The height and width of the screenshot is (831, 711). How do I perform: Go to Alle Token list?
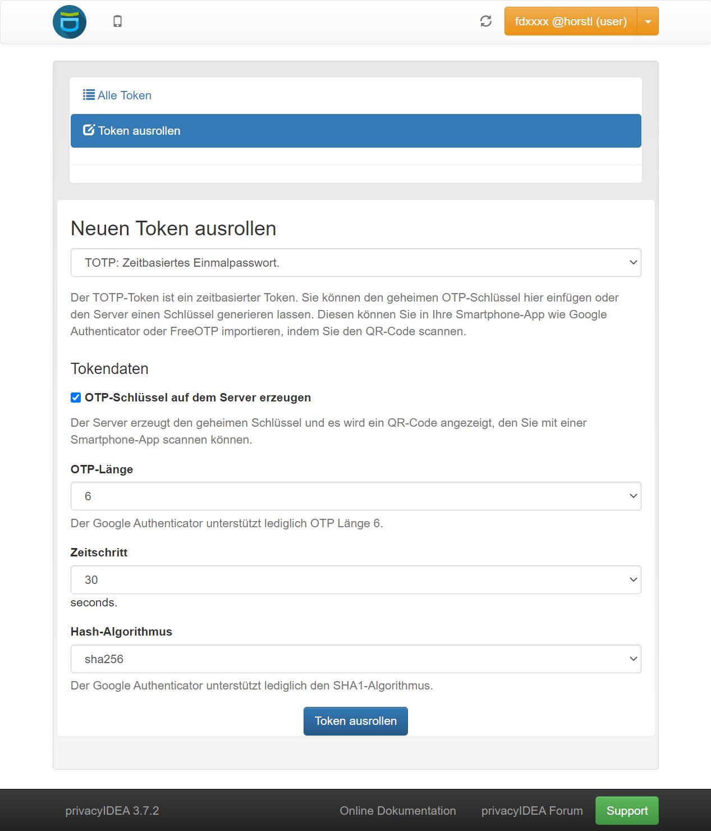click(x=124, y=95)
